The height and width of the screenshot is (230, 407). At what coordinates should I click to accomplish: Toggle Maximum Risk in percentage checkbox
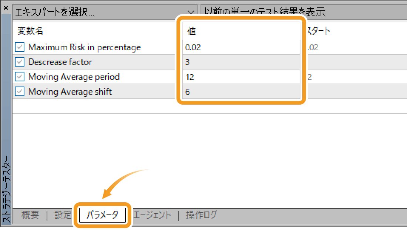20,47
